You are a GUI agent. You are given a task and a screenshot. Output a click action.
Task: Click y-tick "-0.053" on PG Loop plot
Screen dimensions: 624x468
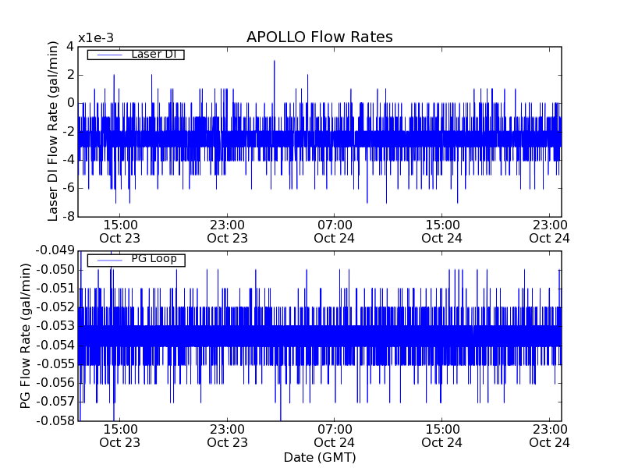(55, 326)
